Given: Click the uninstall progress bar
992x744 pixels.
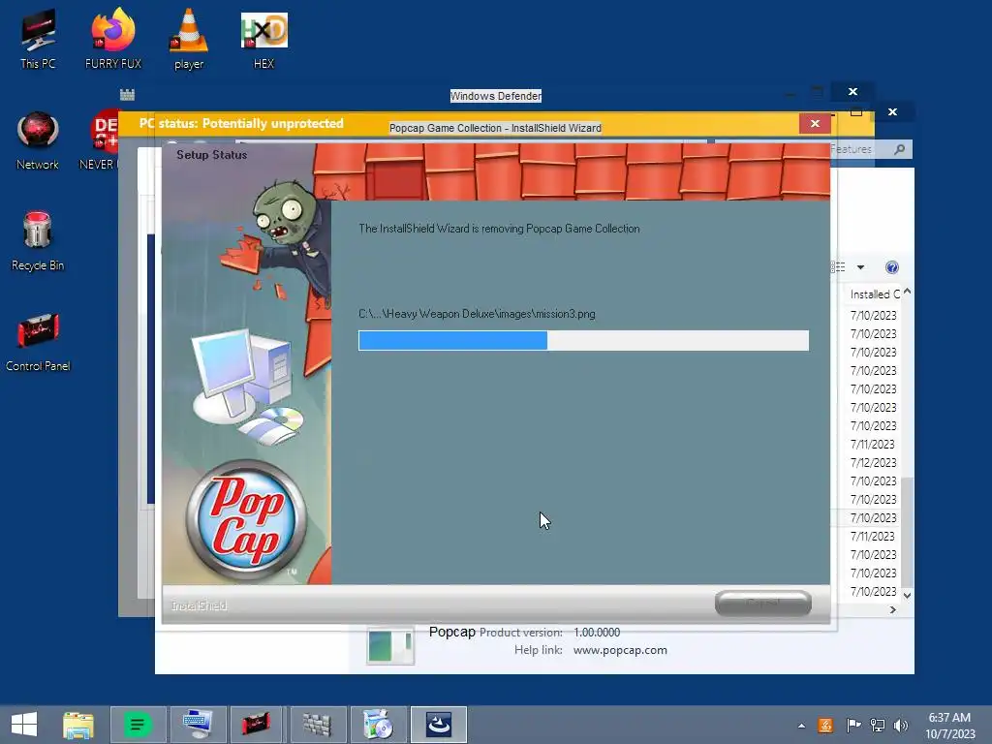Looking at the screenshot, I should tap(583, 340).
